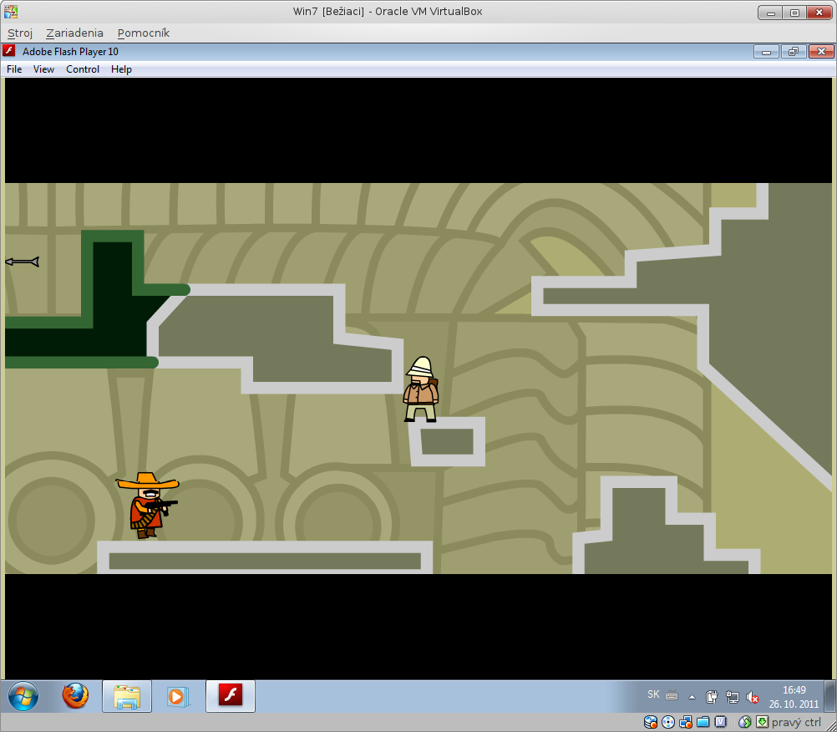The image size is (837, 732).
Task: Click the Windows Start orb
Action: [x=23, y=696]
